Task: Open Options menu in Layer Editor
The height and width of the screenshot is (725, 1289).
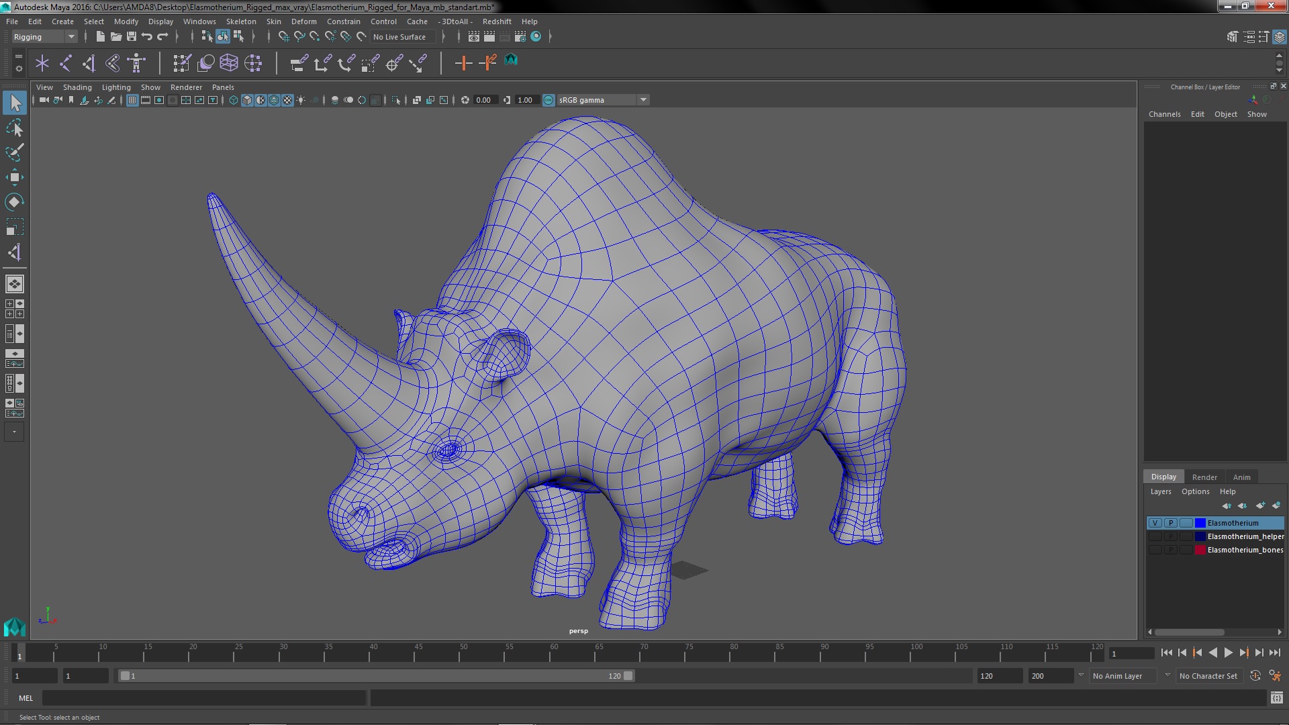Action: coord(1195,491)
